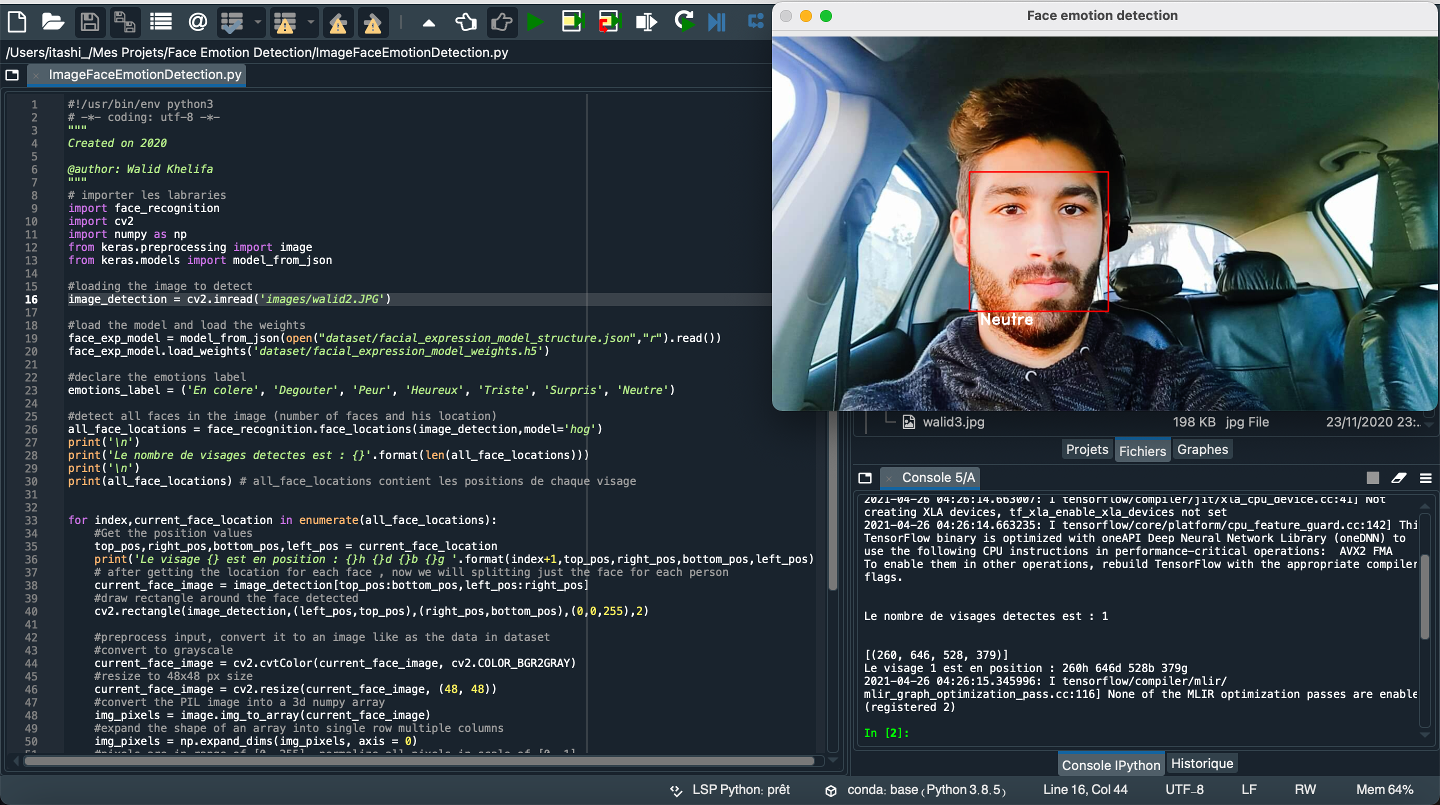Click Face emotion detection window title
1440x805 pixels.
pyautogui.click(x=1102, y=15)
